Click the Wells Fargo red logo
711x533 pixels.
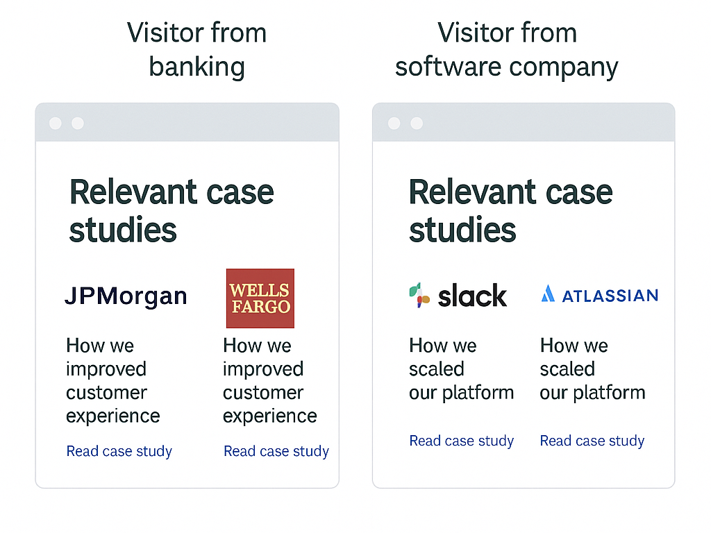point(260,298)
